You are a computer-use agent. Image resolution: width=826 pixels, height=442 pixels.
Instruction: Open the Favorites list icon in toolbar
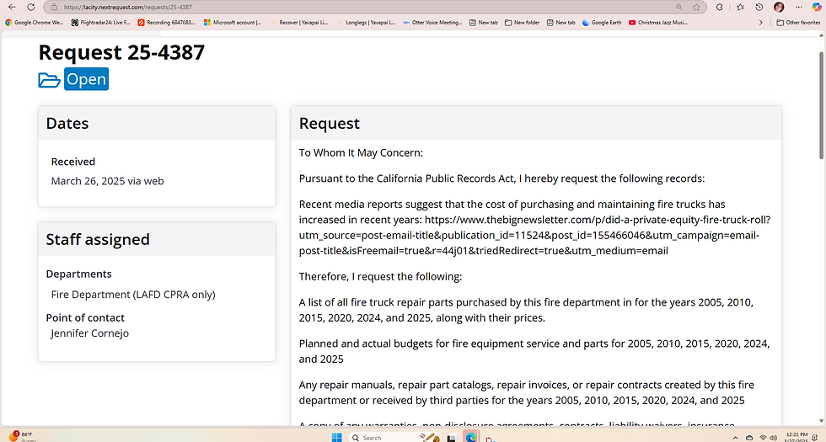click(x=740, y=8)
